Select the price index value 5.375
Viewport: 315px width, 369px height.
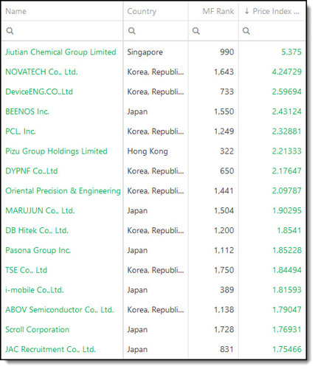pyautogui.click(x=291, y=52)
